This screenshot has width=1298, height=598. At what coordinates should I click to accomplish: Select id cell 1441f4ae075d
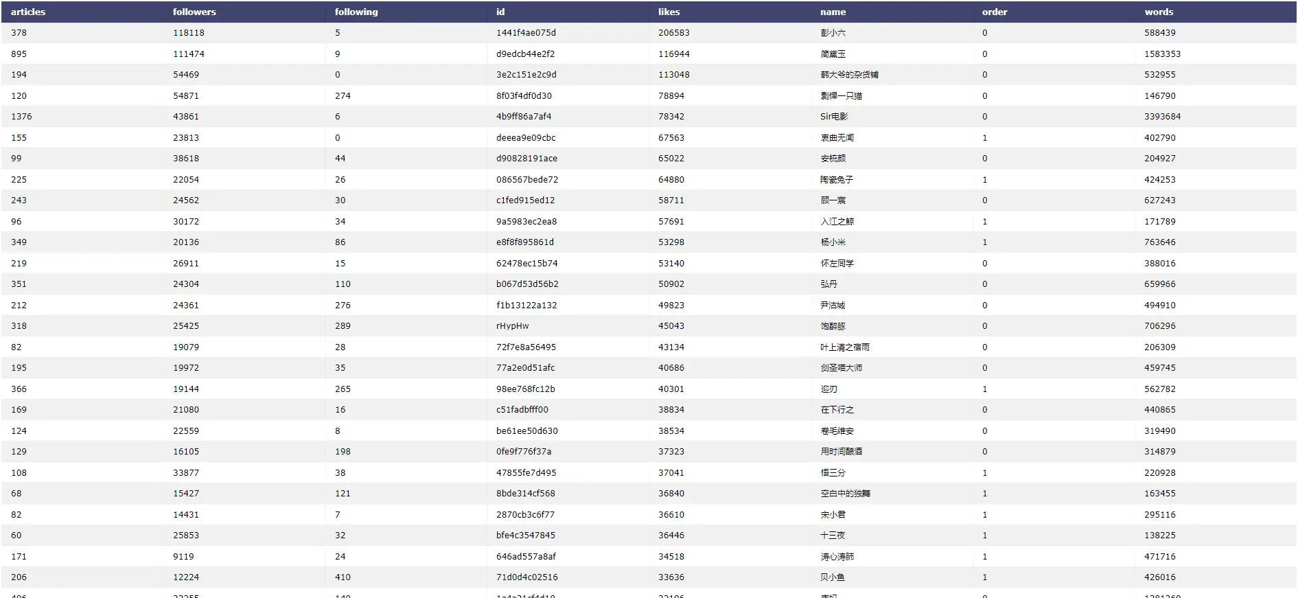[x=526, y=32]
